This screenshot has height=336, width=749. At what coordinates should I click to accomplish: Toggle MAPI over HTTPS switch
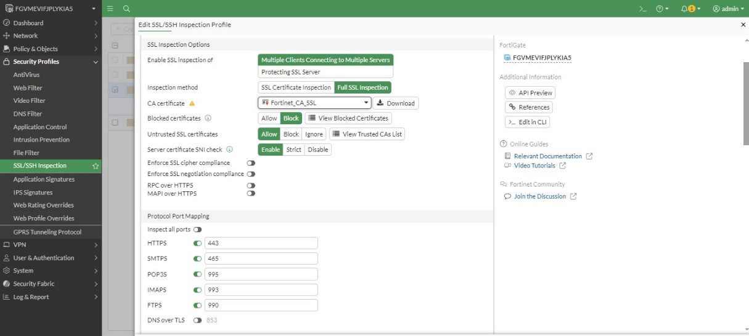point(251,193)
